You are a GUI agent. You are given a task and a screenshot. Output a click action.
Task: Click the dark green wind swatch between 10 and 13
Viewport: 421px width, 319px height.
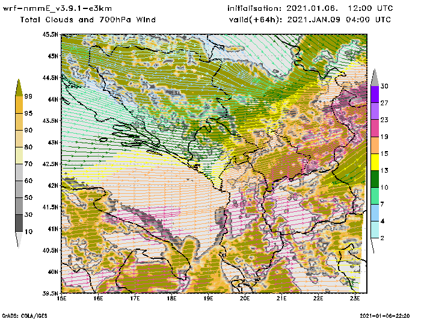375,179
